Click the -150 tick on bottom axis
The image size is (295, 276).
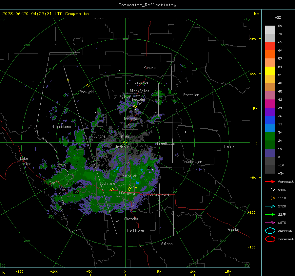coord(19,271)
